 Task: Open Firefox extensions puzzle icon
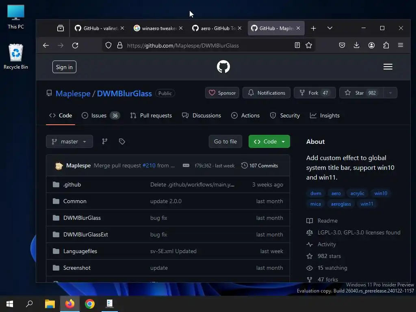pos(386,45)
